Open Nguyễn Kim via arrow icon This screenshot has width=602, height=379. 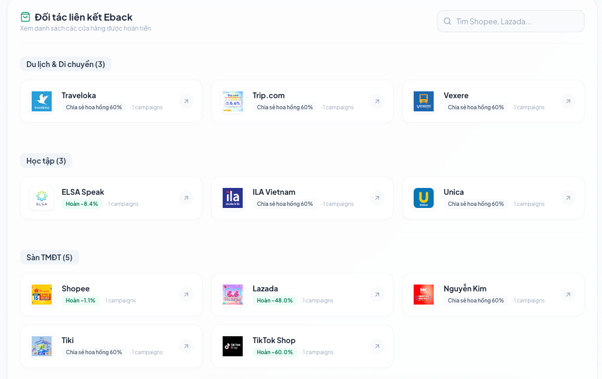(x=568, y=295)
